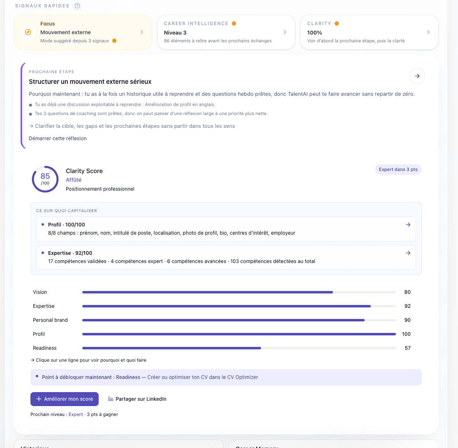Click 'Structurer un mouvement externe sérieux' heading

pos(90,82)
